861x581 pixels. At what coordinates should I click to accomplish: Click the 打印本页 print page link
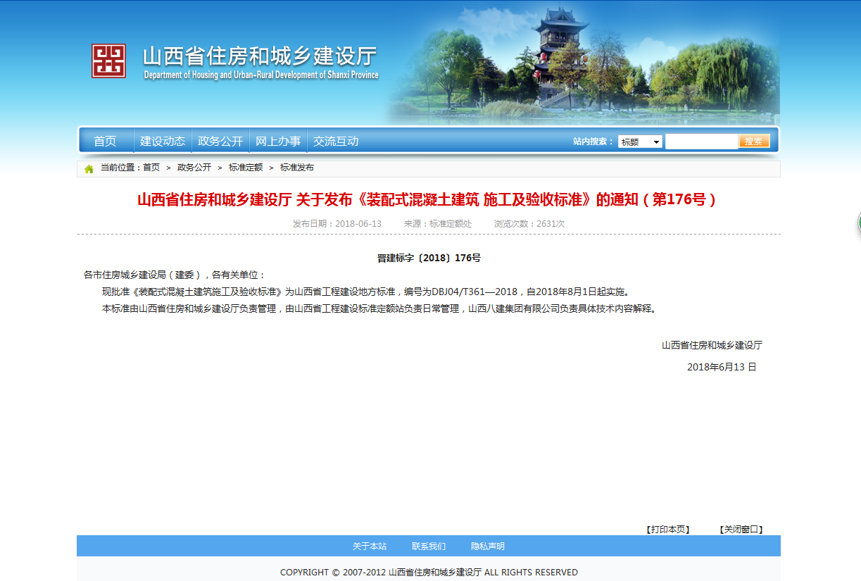668,530
